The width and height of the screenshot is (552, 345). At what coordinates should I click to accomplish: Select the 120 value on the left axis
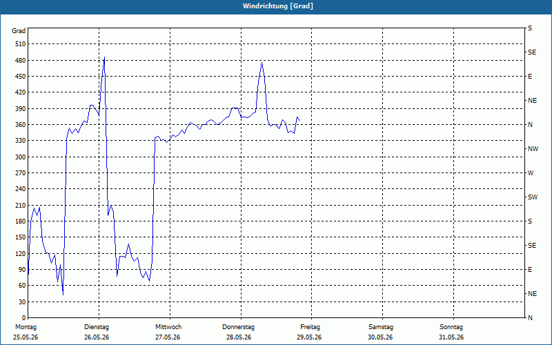(x=21, y=253)
